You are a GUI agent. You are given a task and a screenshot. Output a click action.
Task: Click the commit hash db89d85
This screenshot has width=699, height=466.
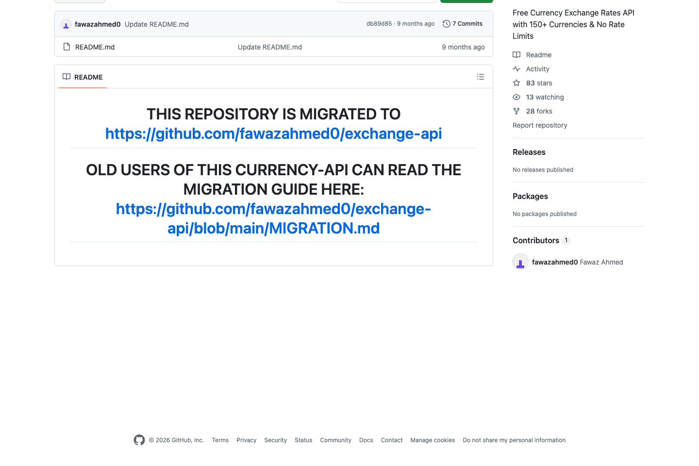(379, 23)
